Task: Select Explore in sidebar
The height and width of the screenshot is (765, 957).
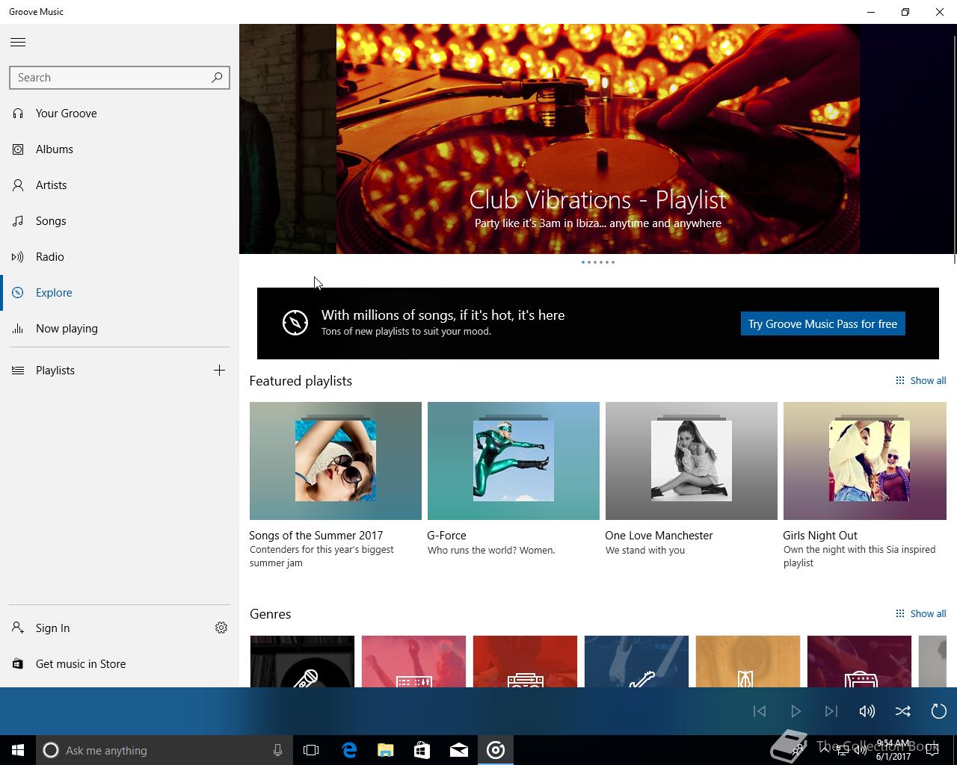Action: [x=120, y=293]
